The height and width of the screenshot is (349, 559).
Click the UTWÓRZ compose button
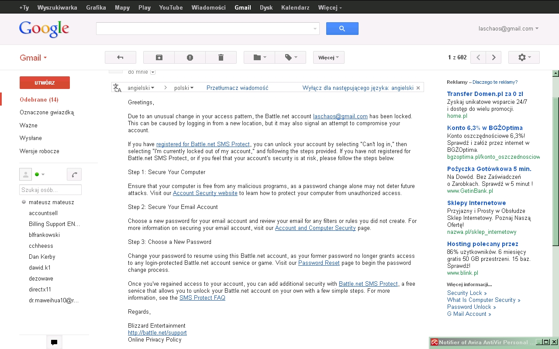pos(45,83)
